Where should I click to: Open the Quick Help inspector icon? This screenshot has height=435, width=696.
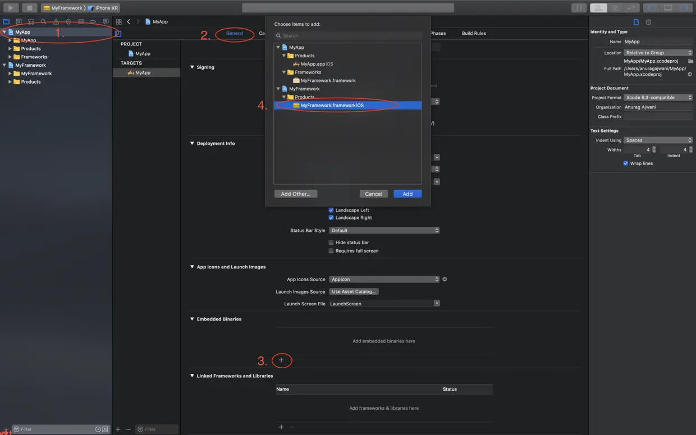click(x=649, y=22)
